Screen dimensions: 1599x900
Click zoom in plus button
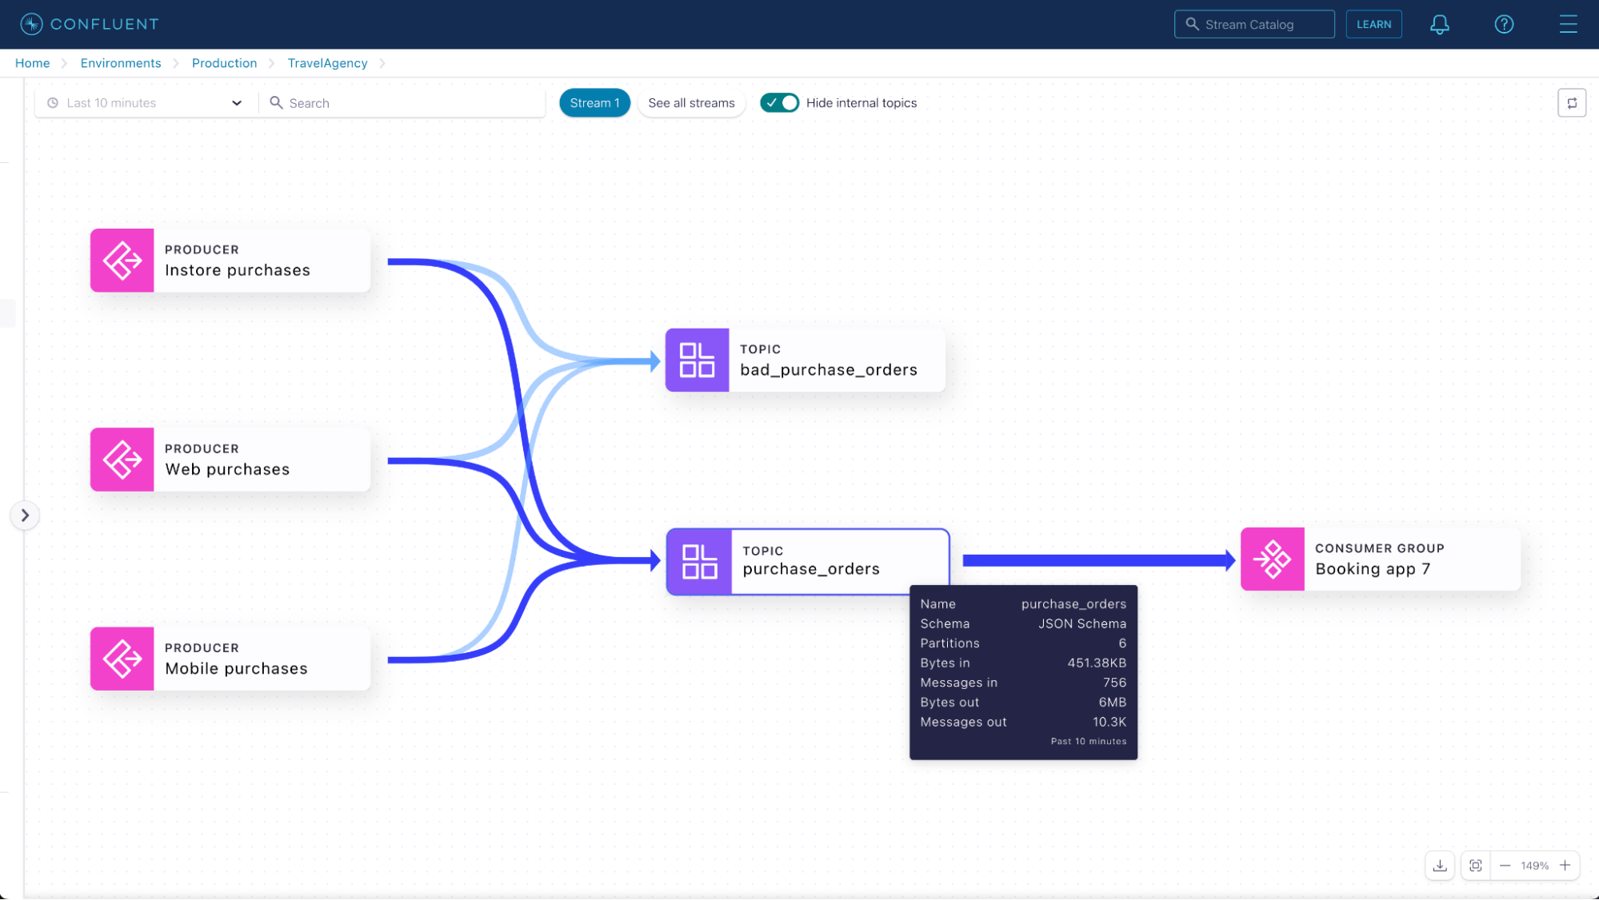(1565, 866)
